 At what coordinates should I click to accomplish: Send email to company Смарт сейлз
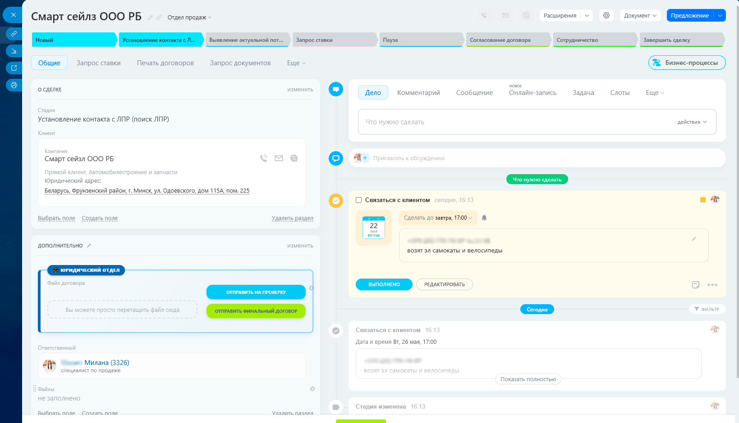click(x=279, y=158)
